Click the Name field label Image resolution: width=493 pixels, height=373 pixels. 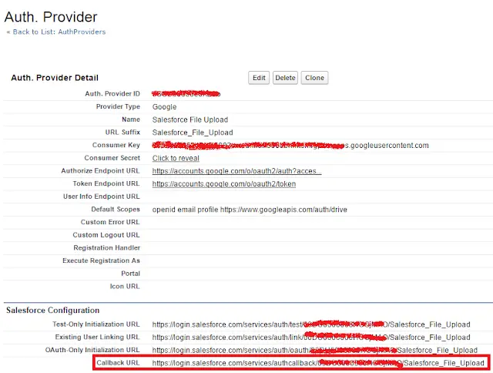[x=131, y=119]
